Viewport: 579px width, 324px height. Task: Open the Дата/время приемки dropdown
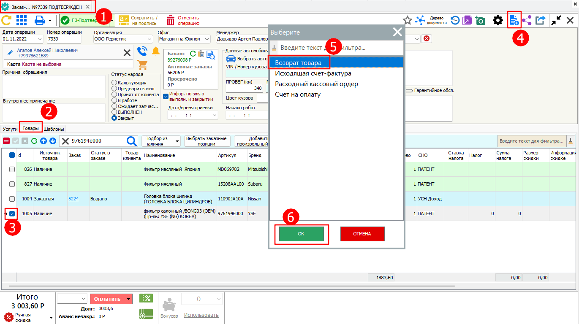[x=215, y=115]
